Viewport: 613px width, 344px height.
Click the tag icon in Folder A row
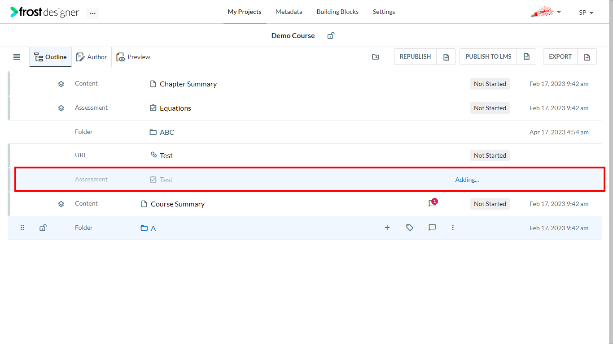pyautogui.click(x=410, y=228)
